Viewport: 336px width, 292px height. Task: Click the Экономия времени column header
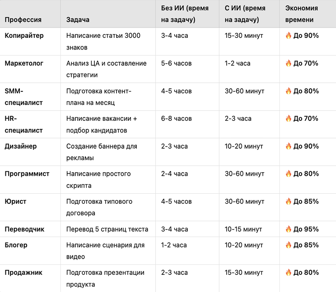[302, 14]
